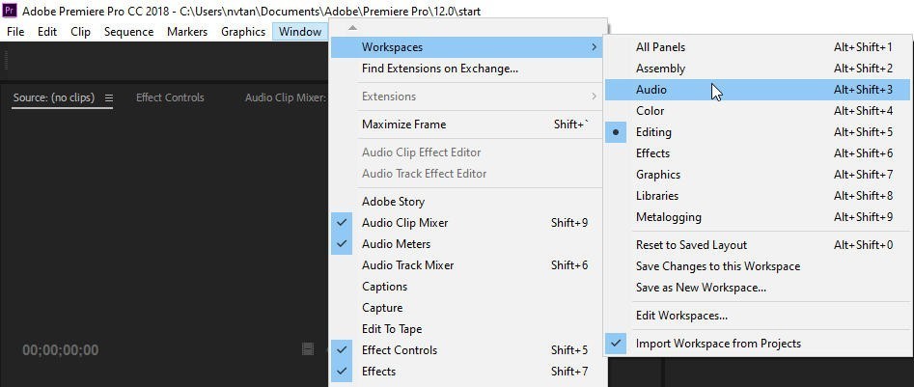Select the Color workspace option

[650, 111]
